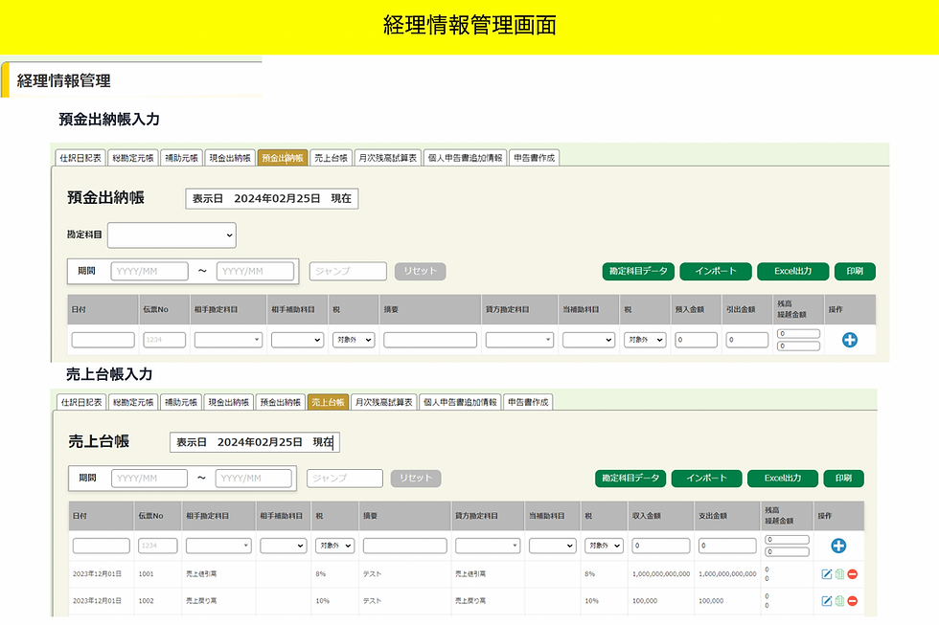Switch to 仕訳日記表 tab in lower tab bar
The image size is (939, 625).
pyautogui.click(x=81, y=402)
